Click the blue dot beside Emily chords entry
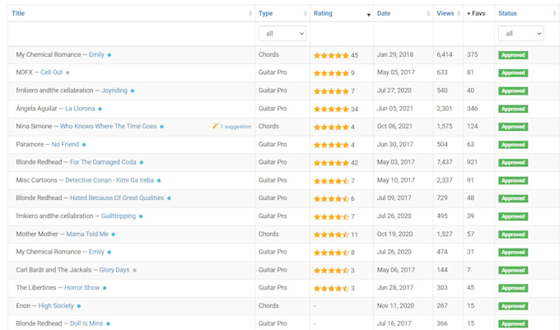This screenshot has height=330, width=560. tap(110, 55)
